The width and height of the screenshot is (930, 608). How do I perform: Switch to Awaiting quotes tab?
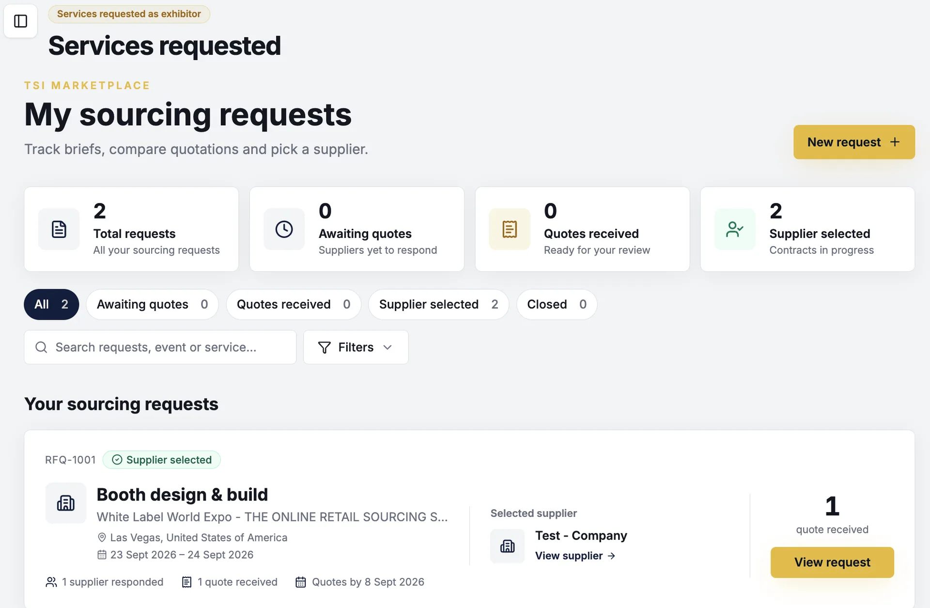(152, 304)
